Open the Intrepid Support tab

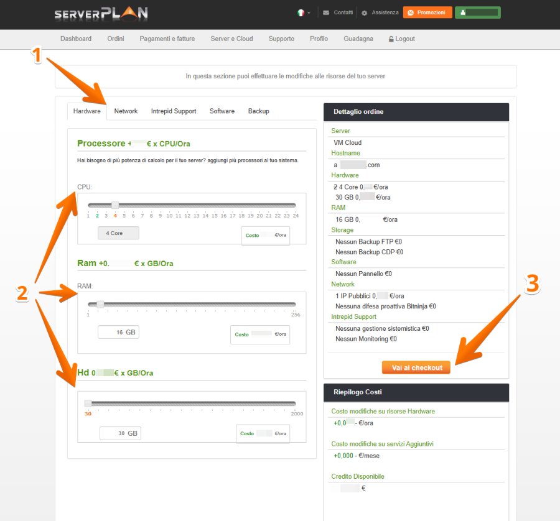[173, 111]
